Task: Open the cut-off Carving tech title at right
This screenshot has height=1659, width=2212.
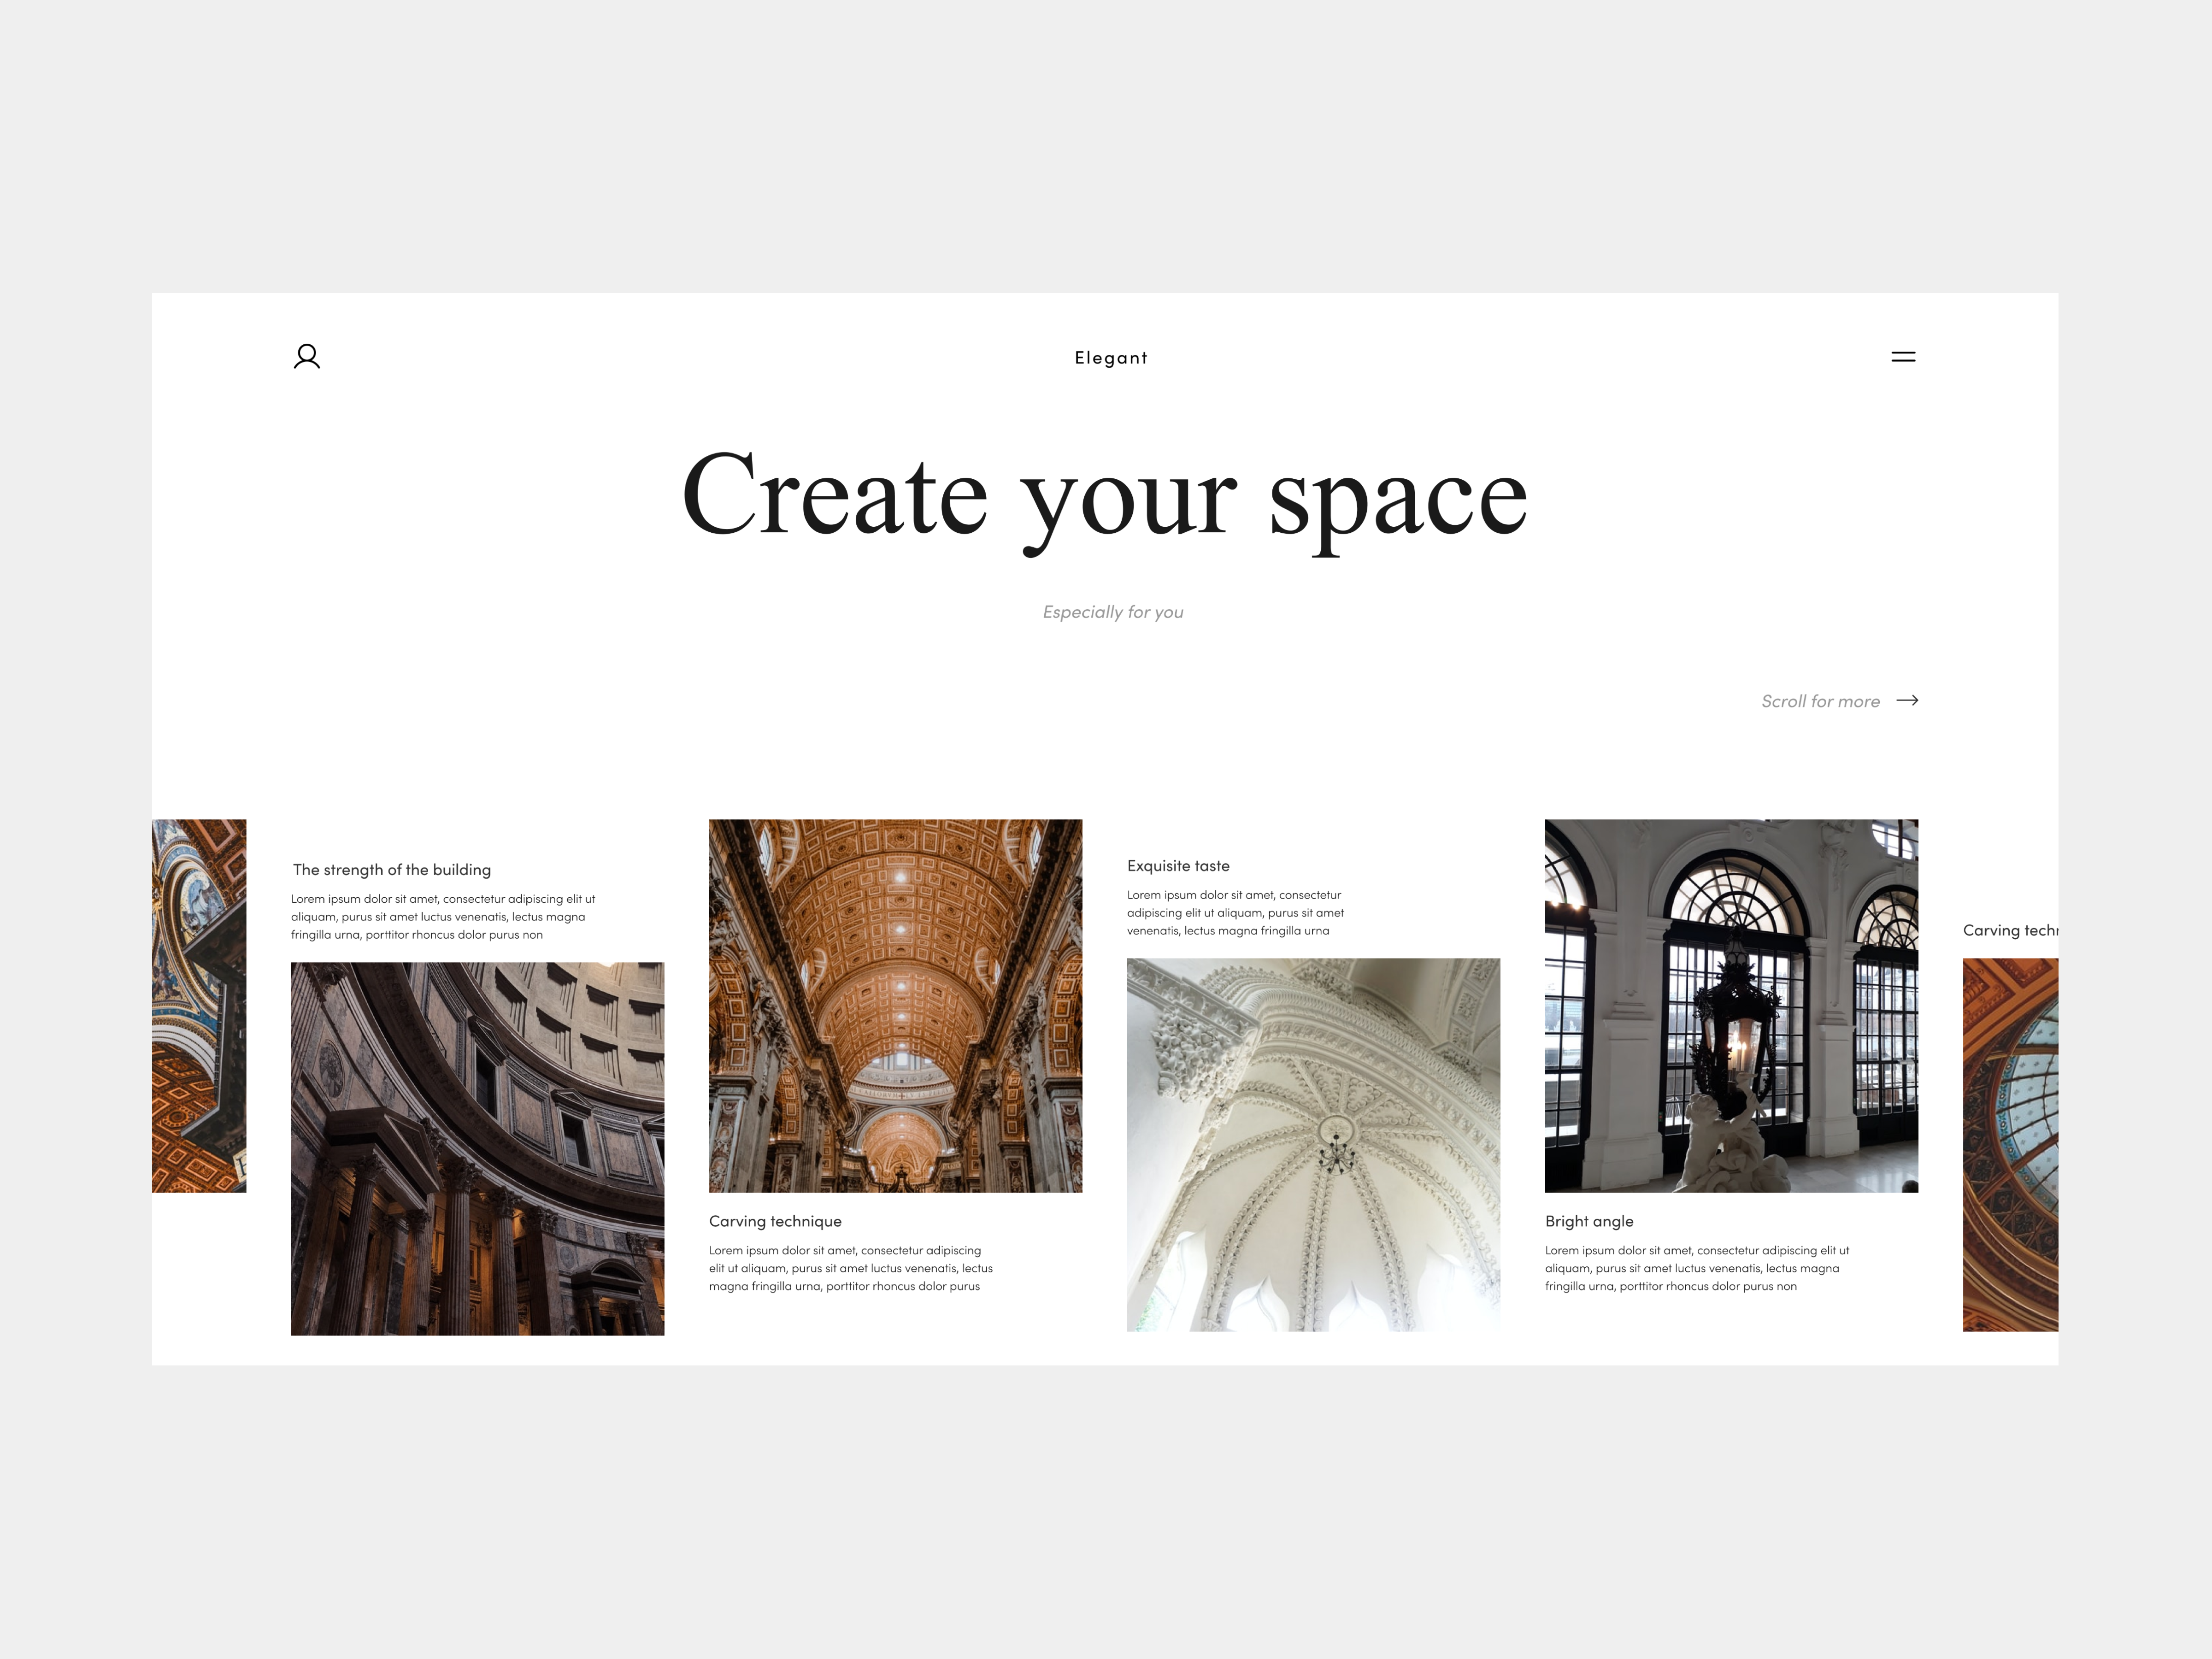Action: tap(2010, 930)
